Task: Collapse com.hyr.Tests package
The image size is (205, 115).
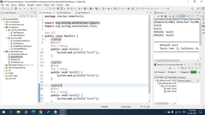Action: click(x=6, y=38)
